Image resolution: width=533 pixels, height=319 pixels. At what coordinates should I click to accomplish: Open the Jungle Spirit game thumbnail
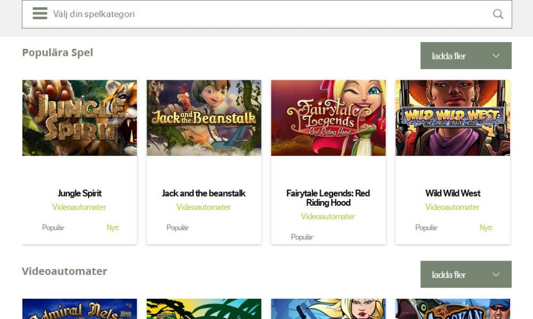[79, 118]
